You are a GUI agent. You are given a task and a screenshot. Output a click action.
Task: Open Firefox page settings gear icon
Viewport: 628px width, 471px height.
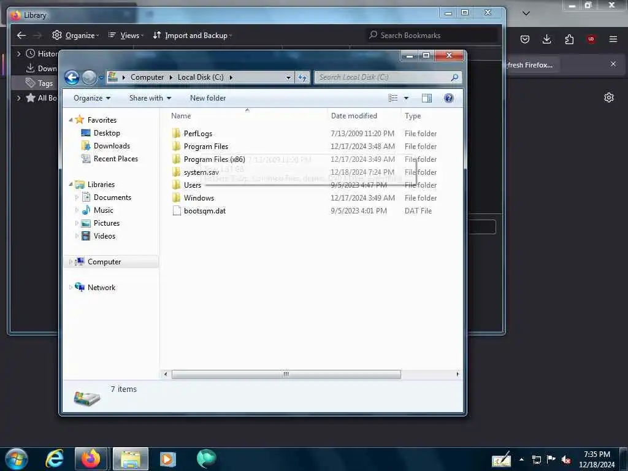[x=609, y=98]
